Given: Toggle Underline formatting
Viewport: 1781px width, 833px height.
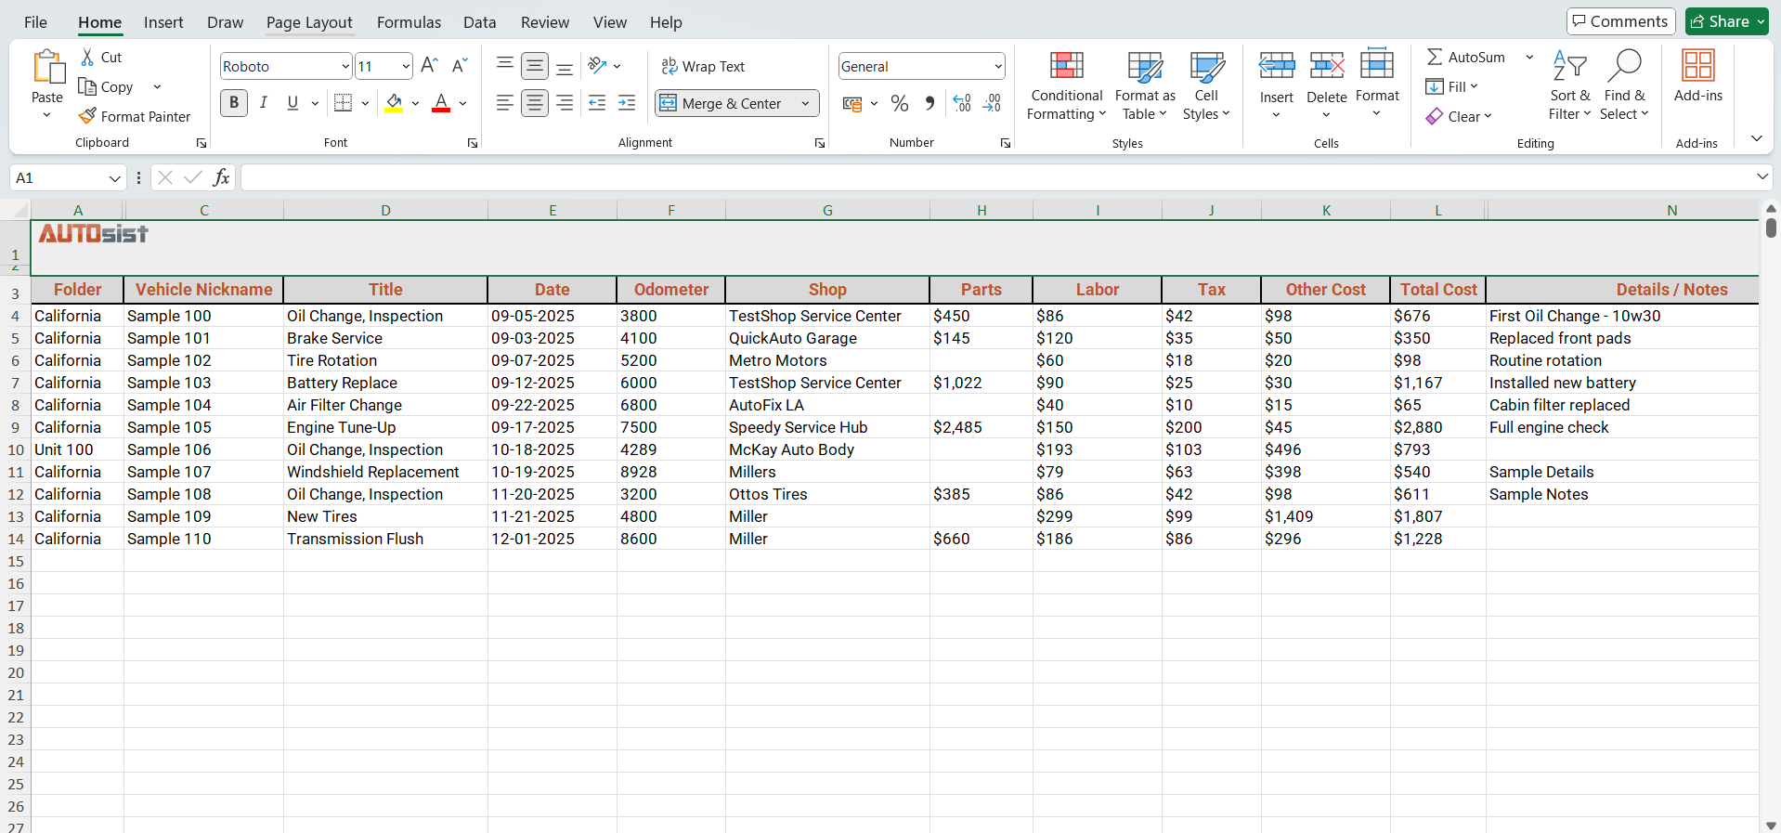Looking at the screenshot, I should click(x=292, y=103).
